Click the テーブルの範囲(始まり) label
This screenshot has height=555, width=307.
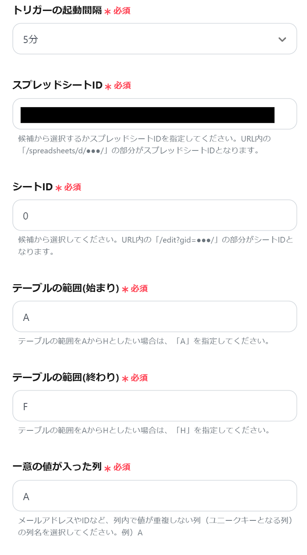pyautogui.click(x=66, y=288)
